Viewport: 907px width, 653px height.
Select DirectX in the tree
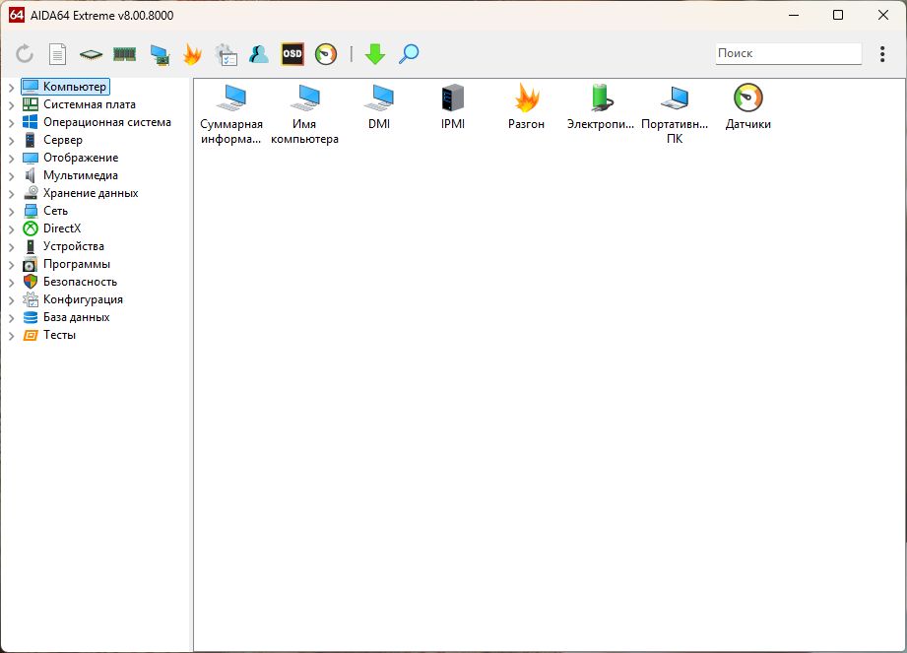pos(52,229)
